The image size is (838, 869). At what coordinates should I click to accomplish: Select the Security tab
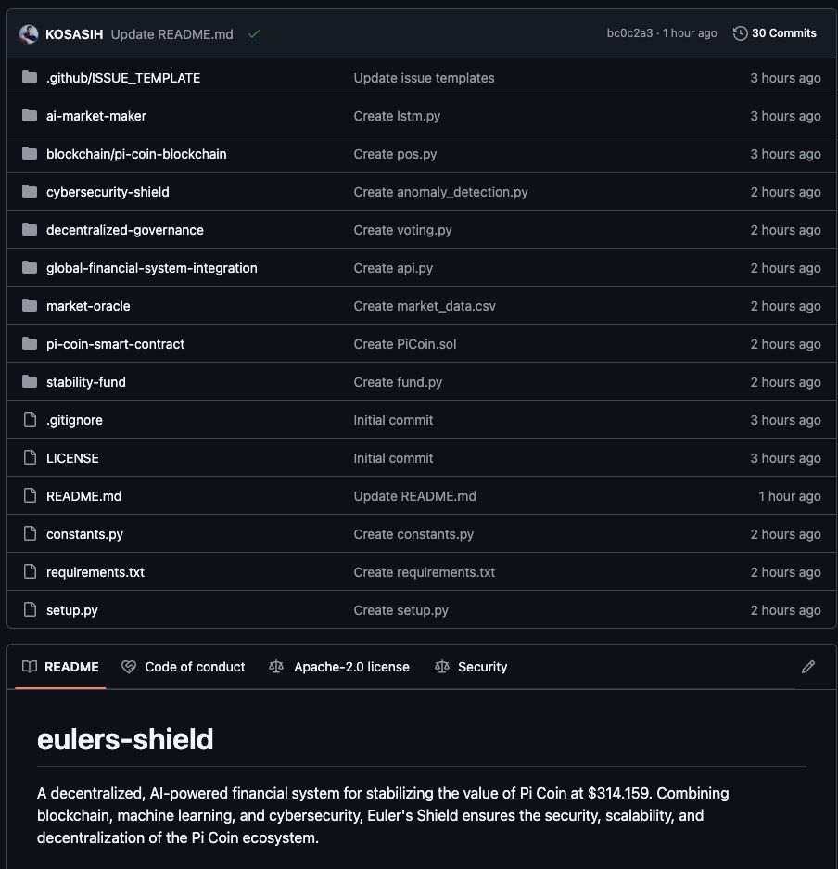pyautogui.click(x=471, y=667)
